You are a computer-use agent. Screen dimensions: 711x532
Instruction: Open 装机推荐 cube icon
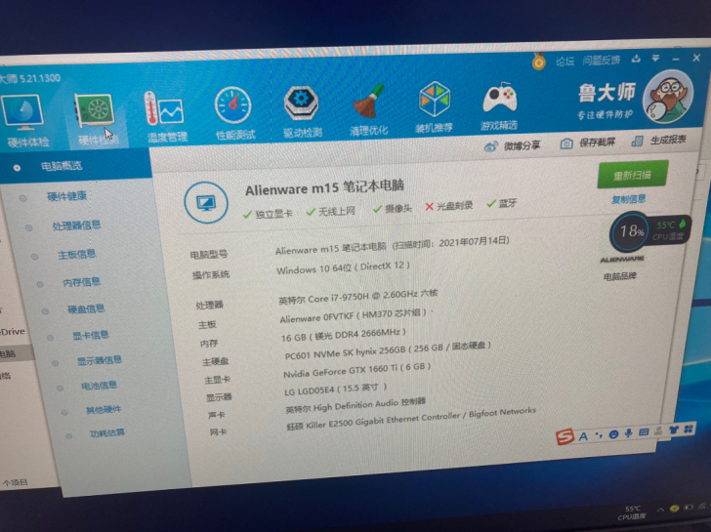click(434, 107)
